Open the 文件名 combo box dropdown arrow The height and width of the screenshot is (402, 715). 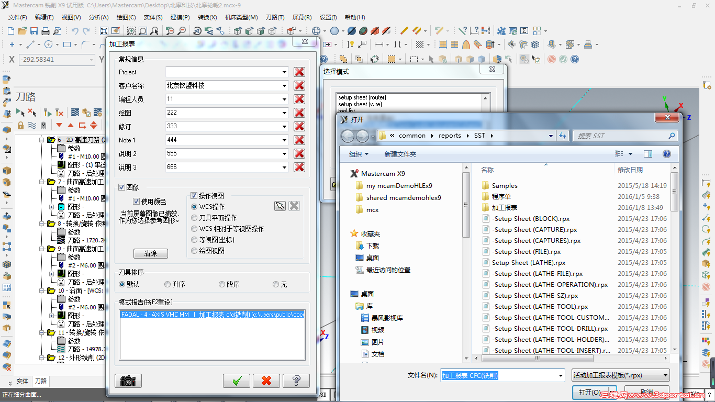tap(561, 375)
